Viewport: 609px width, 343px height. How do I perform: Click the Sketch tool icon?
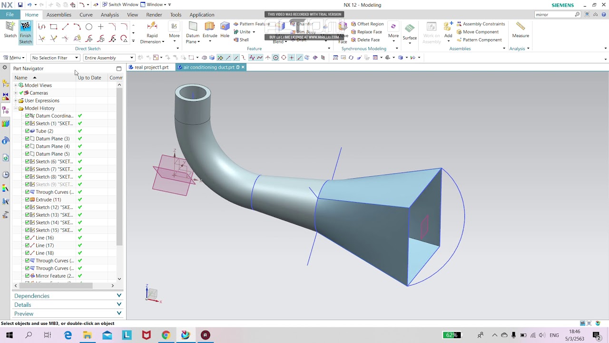10,27
